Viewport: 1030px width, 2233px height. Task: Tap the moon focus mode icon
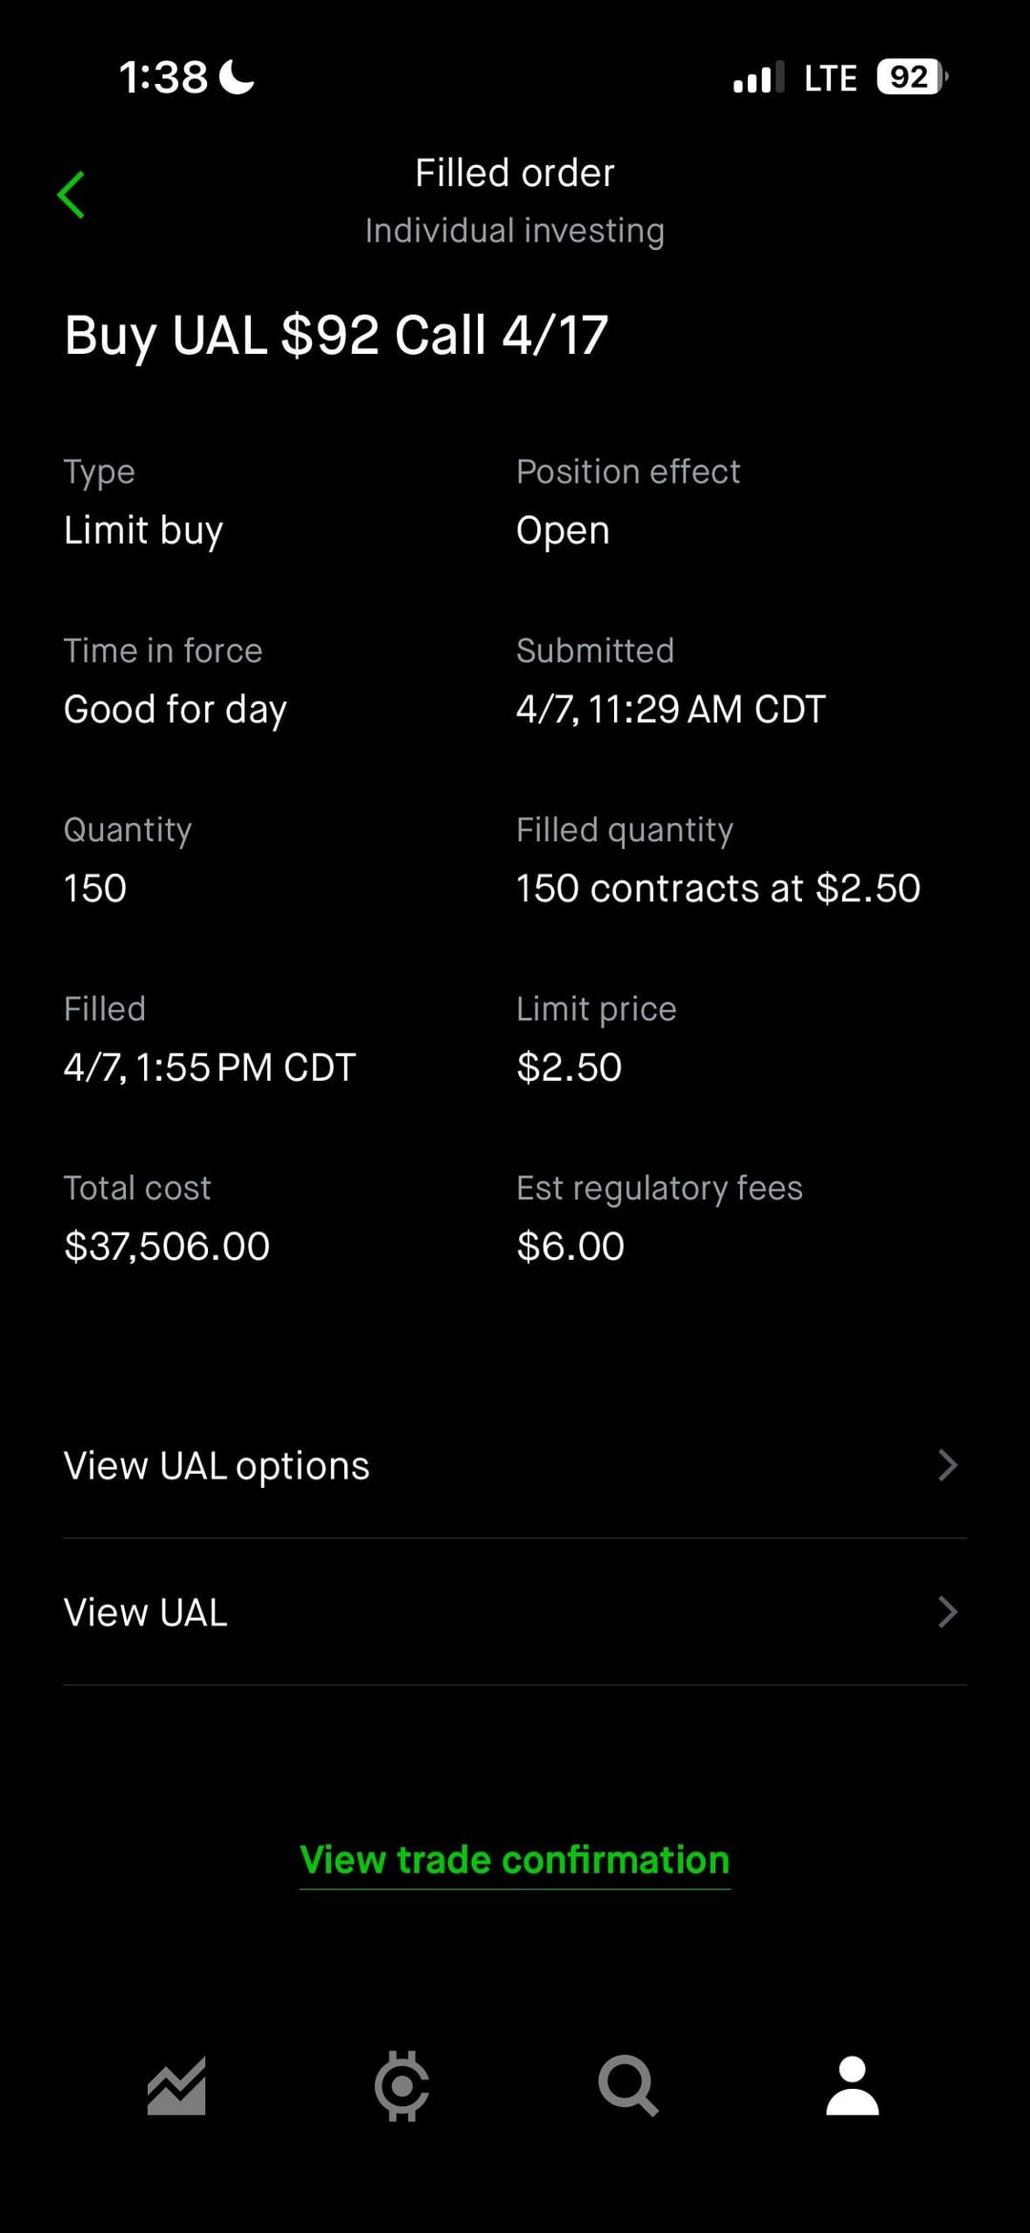coord(237,77)
